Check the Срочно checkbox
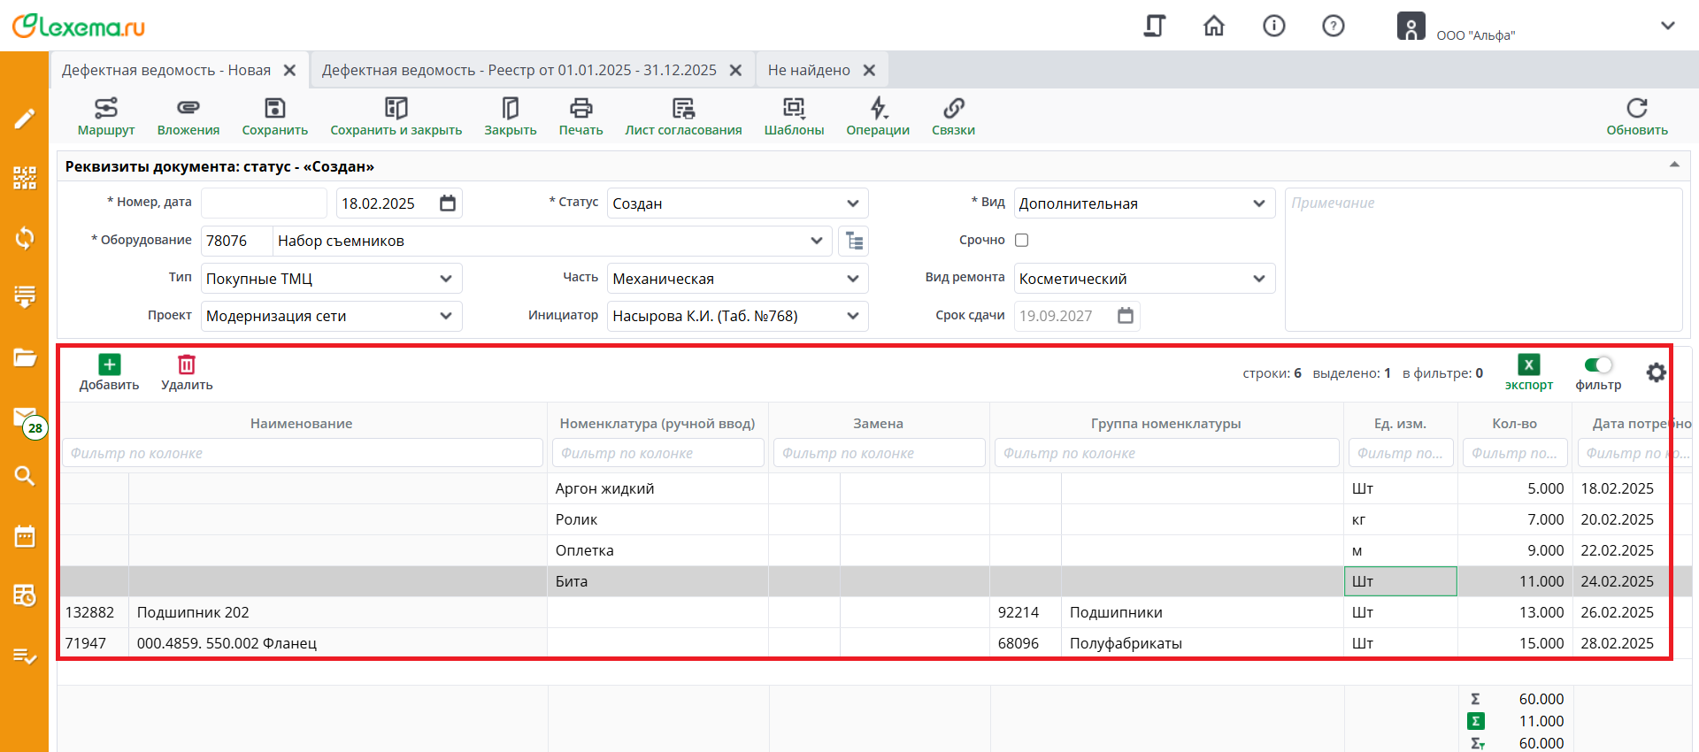The image size is (1699, 752). 1022,240
